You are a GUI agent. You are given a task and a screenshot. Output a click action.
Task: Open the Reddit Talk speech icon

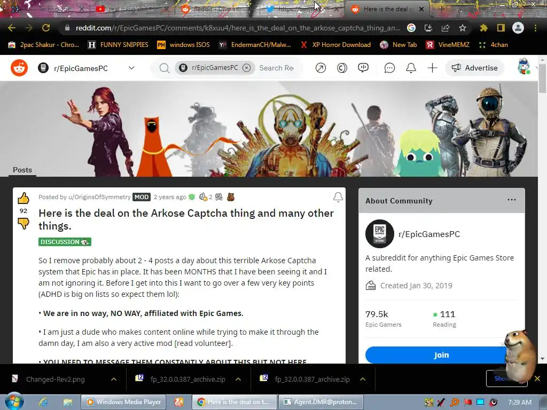click(x=363, y=68)
